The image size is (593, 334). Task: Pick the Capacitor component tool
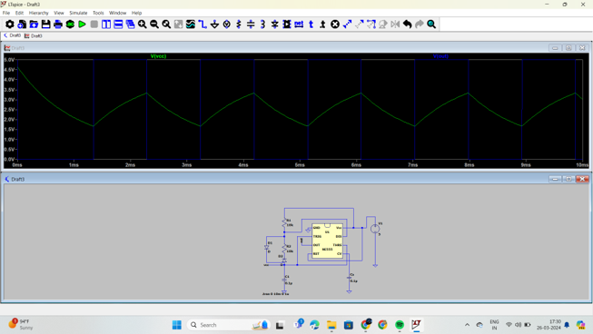pos(251,25)
